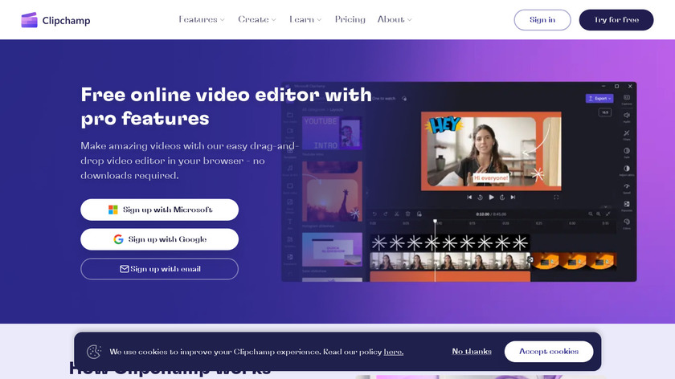
Task: Expand the Learn menu
Action: pos(305,20)
